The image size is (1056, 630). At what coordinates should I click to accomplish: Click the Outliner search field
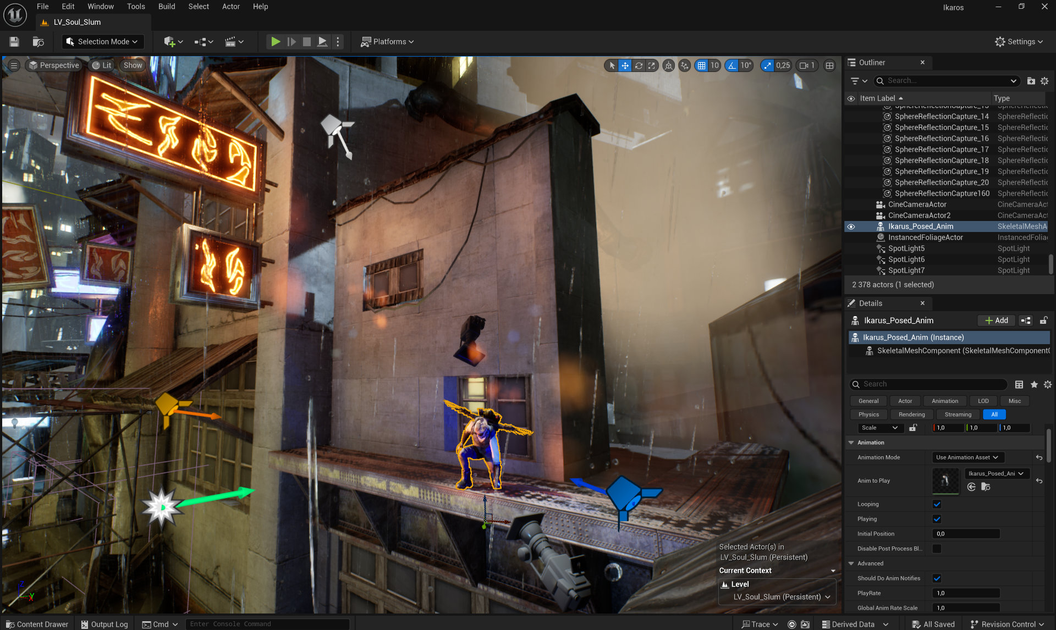pyautogui.click(x=947, y=81)
